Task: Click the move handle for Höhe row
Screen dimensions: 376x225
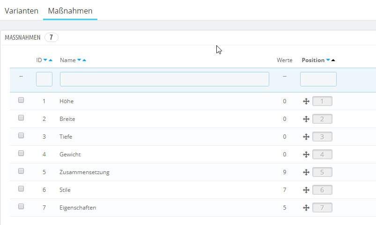Action: click(x=306, y=101)
